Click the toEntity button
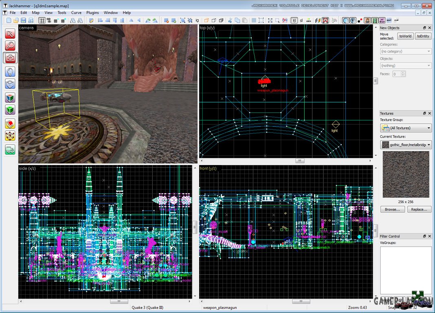Image resolution: width=435 pixels, height=313 pixels. (423, 36)
